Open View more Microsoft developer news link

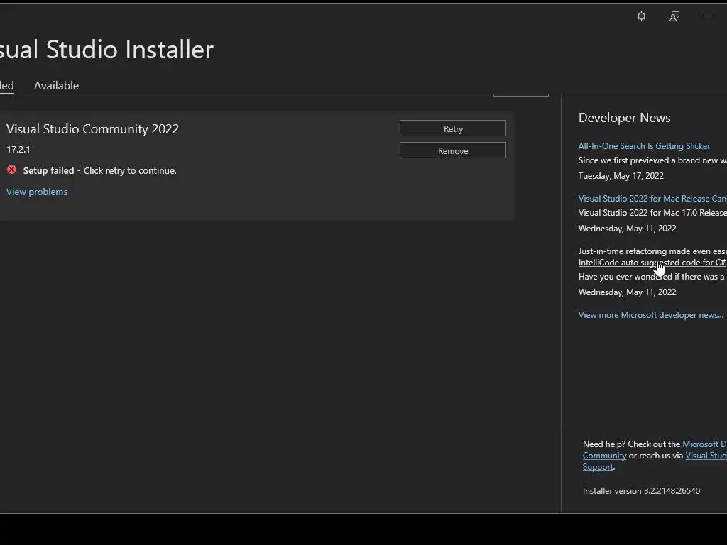click(651, 314)
